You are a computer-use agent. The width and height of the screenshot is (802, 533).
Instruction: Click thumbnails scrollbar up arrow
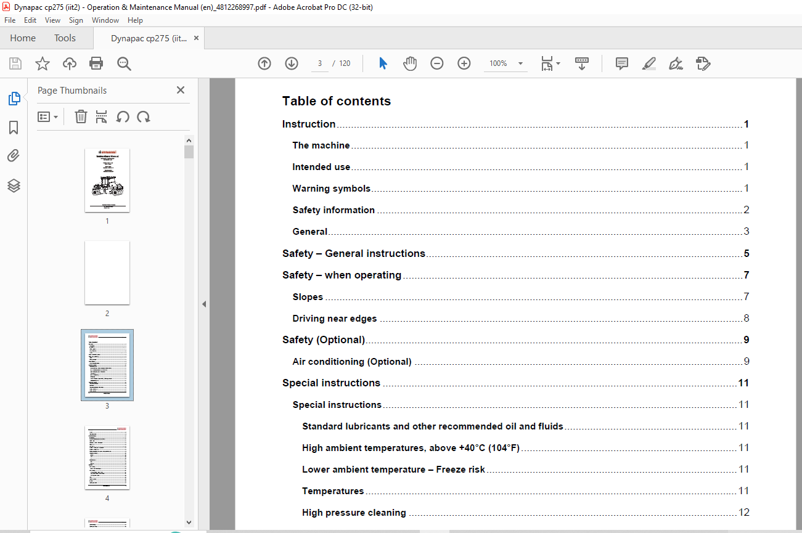pos(189,140)
